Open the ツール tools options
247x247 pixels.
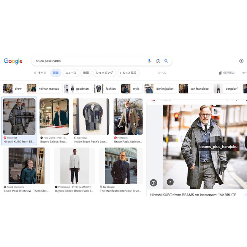click(162, 73)
